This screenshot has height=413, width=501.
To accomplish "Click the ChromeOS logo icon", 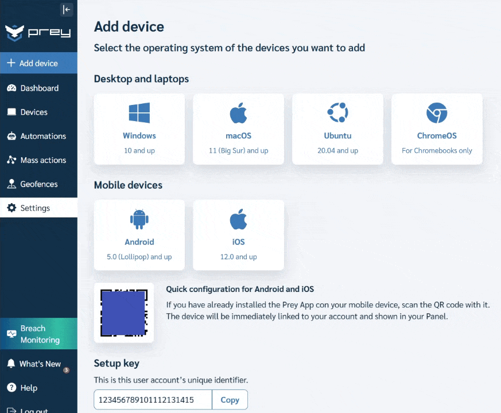I will pyautogui.click(x=437, y=113).
